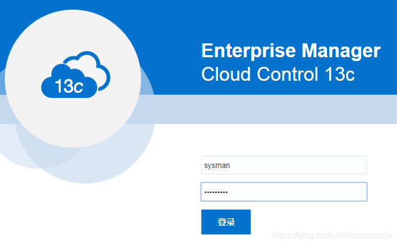
Task: Select the Cloud Control 13c subtitle text
Action: 278,74
